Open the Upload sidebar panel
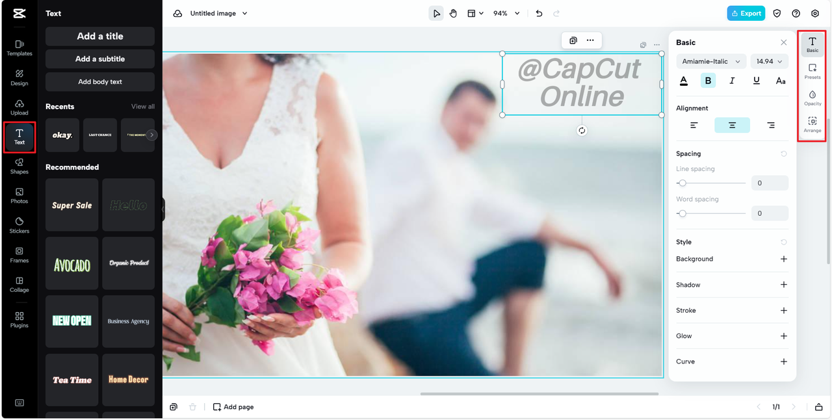This screenshot has height=420, width=832. (x=19, y=107)
